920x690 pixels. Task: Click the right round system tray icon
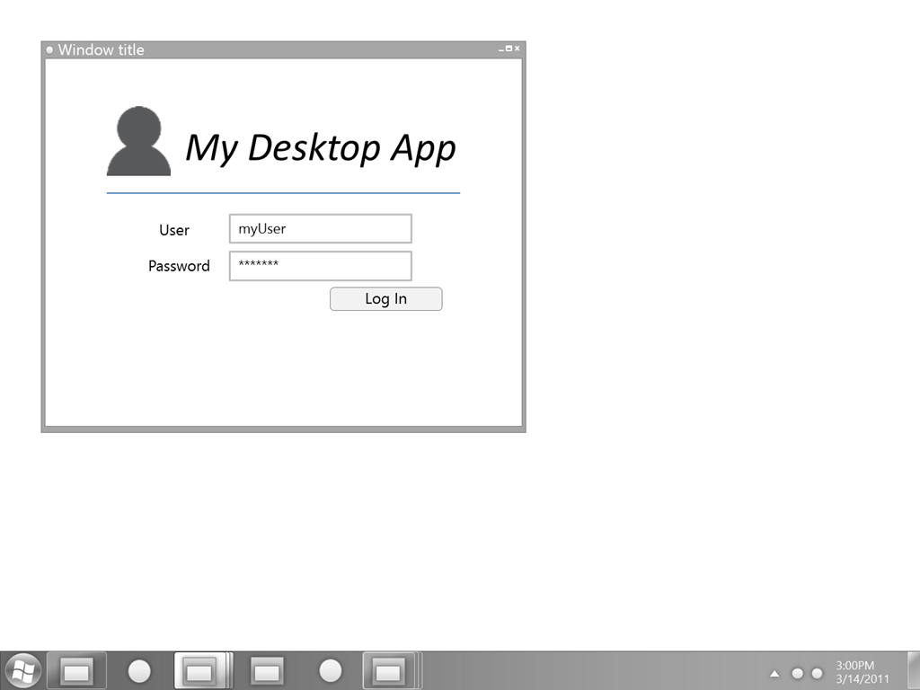pyautogui.click(x=817, y=674)
